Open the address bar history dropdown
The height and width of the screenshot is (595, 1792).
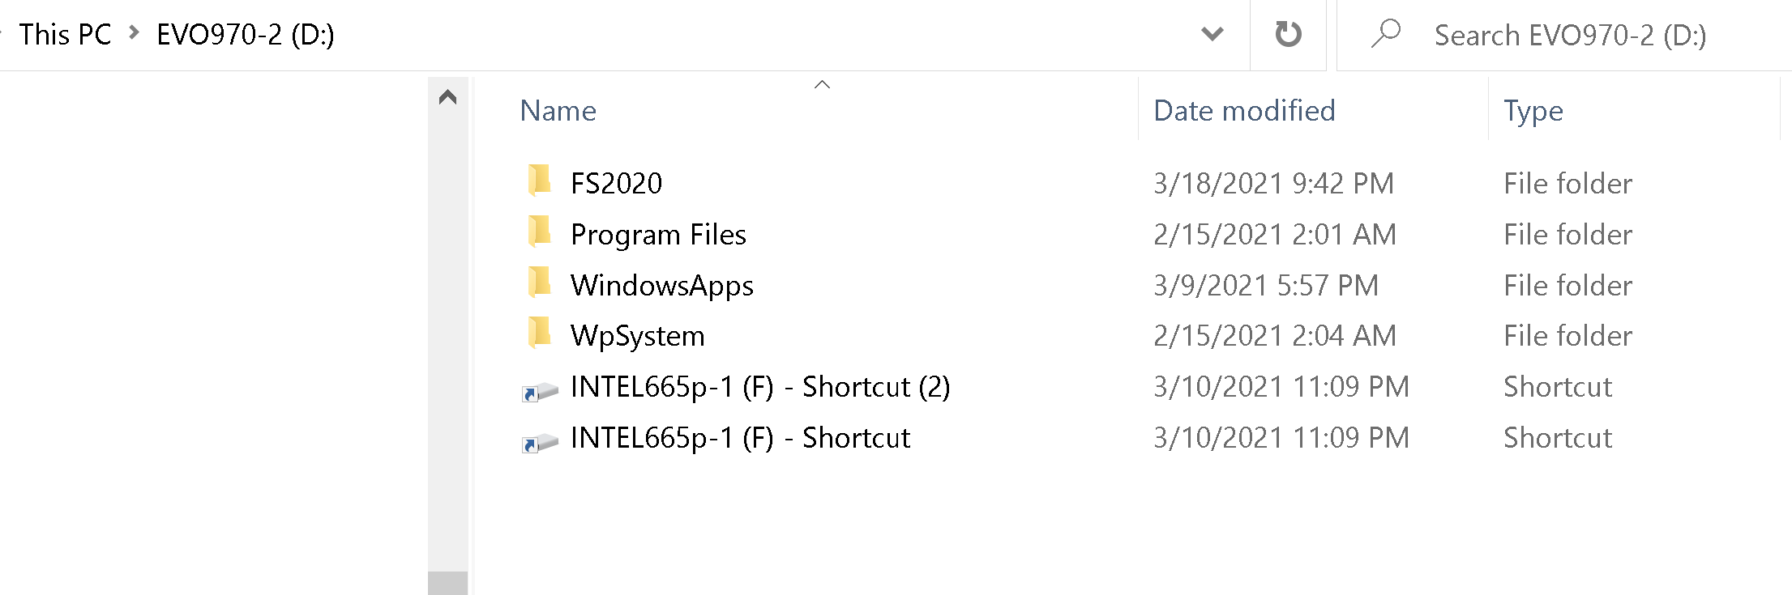point(1212,34)
